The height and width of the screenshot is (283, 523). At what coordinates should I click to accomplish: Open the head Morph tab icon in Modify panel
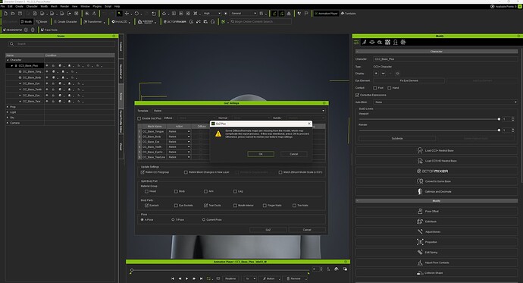[x=395, y=42]
